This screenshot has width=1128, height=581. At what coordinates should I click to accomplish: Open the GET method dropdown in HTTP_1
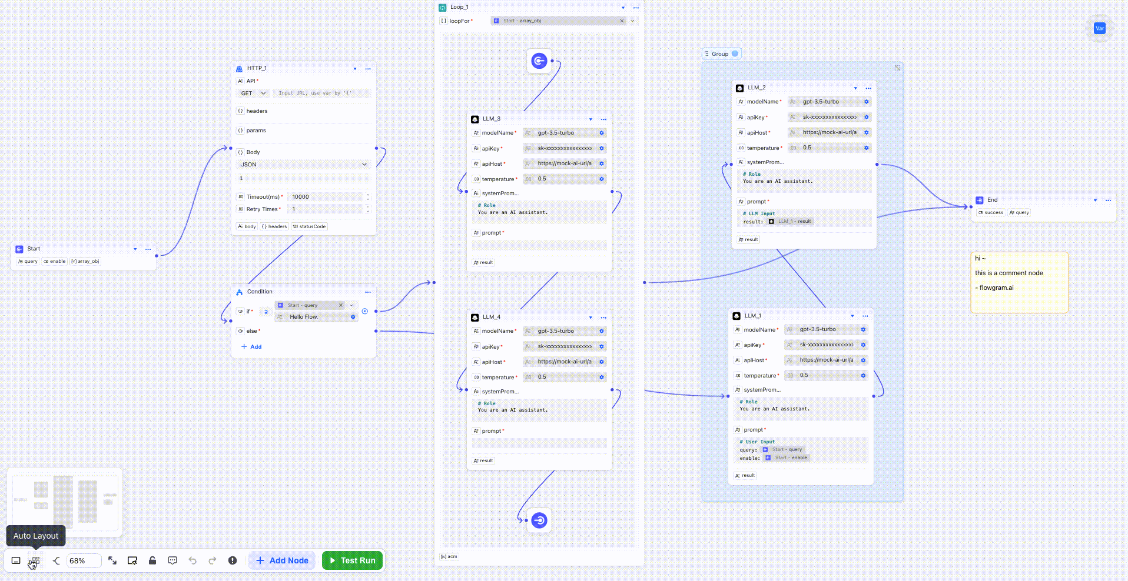(253, 93)
